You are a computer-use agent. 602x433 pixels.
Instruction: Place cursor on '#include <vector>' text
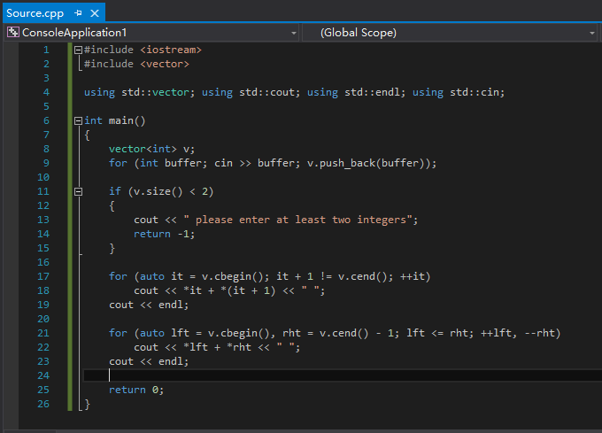(x=136, y=64)
